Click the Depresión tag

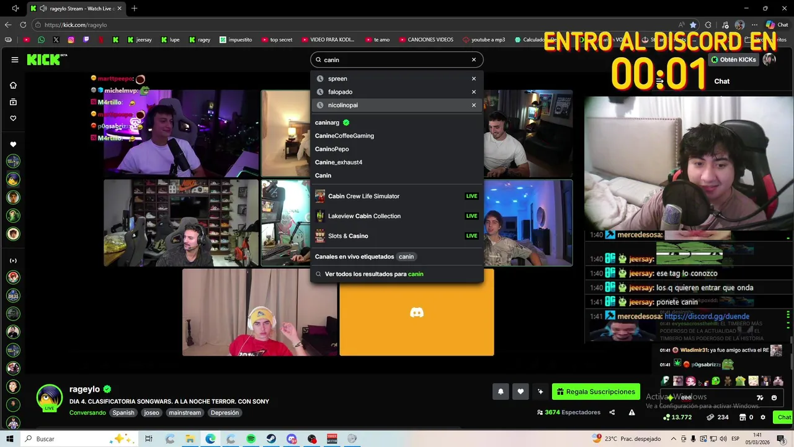click(x=225, y=412)
